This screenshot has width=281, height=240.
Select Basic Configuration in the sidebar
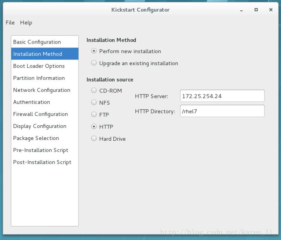tap(37, 42)
